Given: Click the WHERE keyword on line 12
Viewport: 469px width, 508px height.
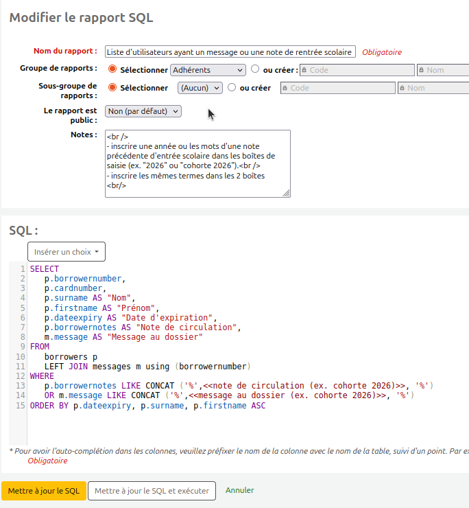Looking at the screenshot, I should (x=42, y=376).
